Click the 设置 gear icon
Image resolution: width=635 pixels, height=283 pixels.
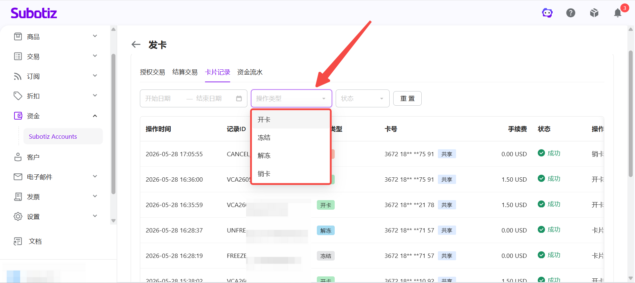point(18,216)
